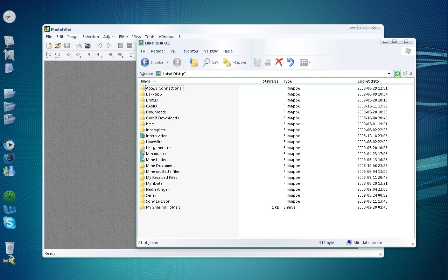The width and height of the screenshot is (448, 280).
Task: Select the Sony Ericsson folder
Action: click(x=155, y=201)
